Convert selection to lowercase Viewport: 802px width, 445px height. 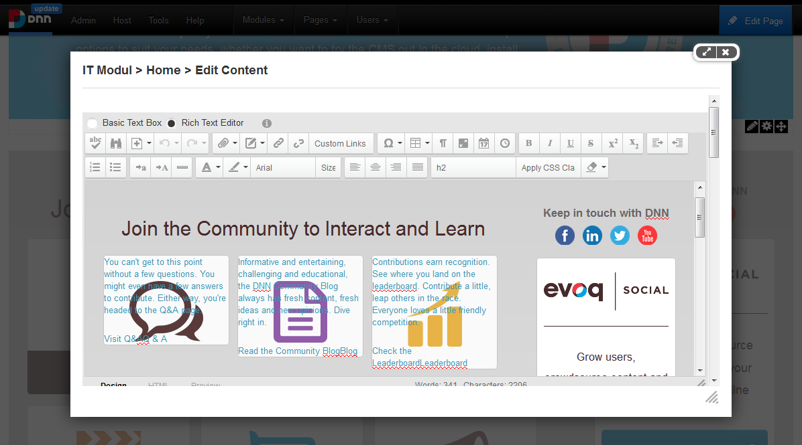[x=141, y=167]
